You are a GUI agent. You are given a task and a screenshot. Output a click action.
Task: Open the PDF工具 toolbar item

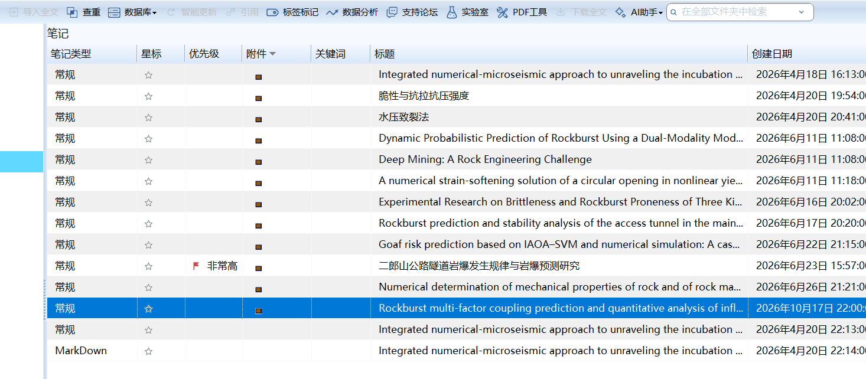coord(522,12)
